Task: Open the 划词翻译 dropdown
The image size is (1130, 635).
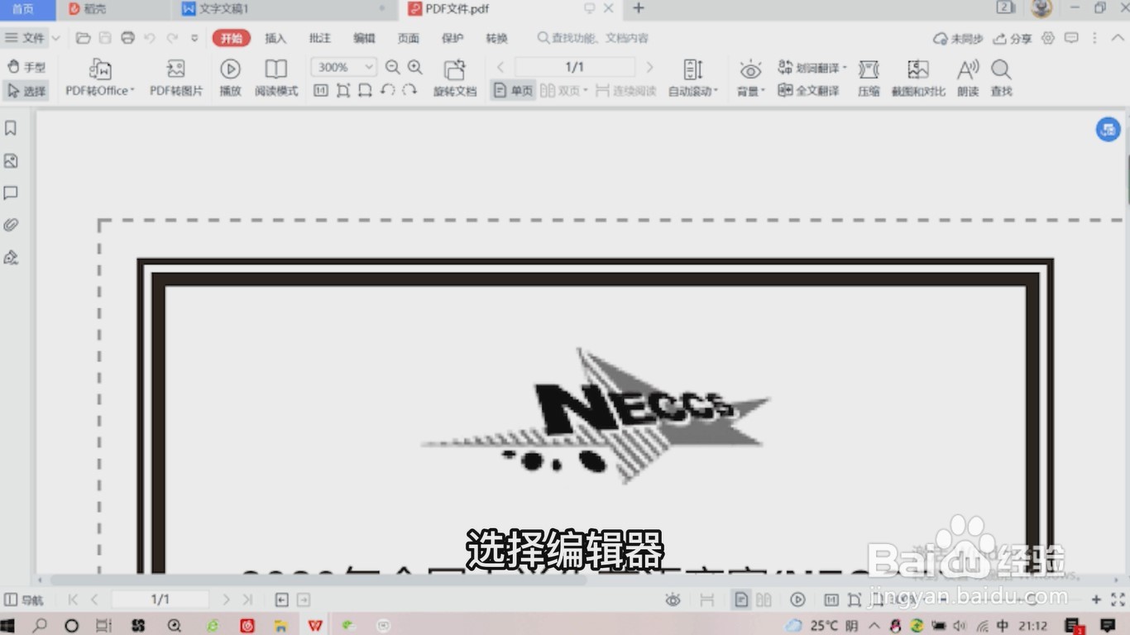Action: pos(812,68)
